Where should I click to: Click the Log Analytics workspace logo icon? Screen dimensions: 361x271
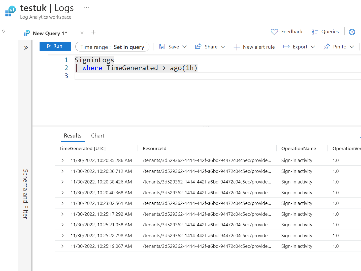pos(10,11)
